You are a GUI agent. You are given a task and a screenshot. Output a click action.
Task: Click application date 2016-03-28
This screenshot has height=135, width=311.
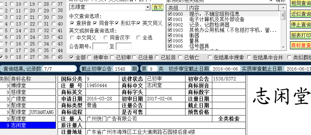point(99,99)
